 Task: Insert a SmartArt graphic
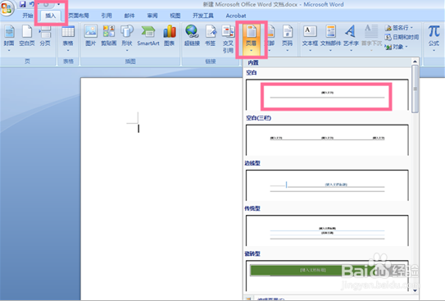click(148, 35)
